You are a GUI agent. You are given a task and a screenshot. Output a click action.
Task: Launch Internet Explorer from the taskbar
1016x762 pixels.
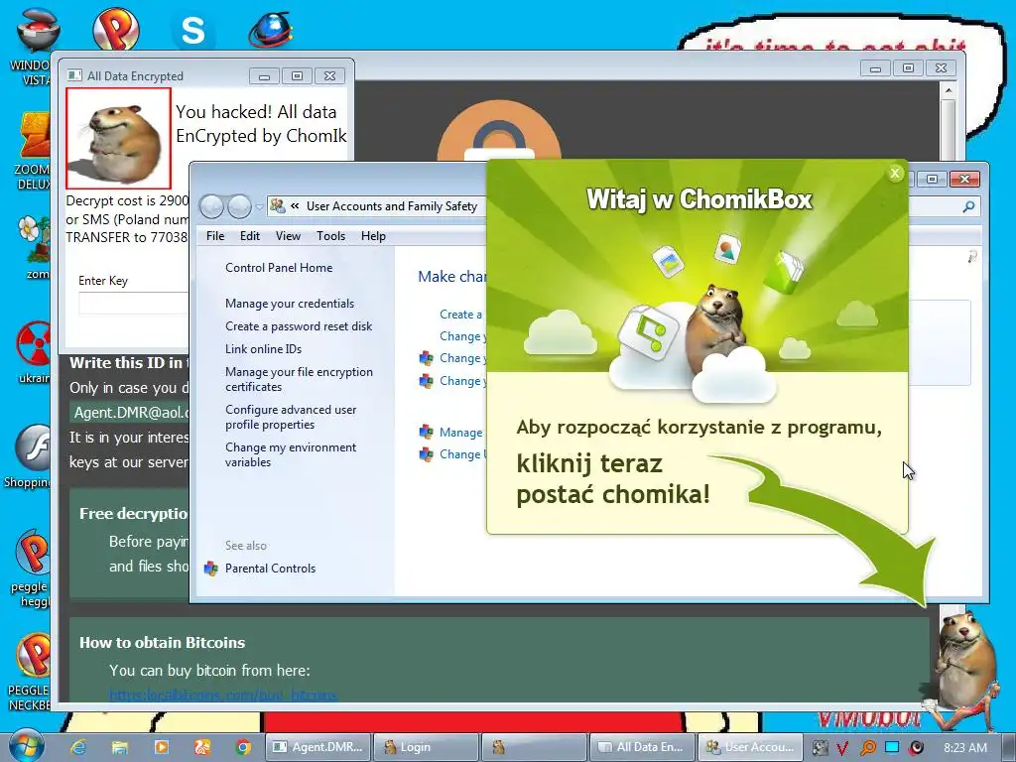pos(79,747)
